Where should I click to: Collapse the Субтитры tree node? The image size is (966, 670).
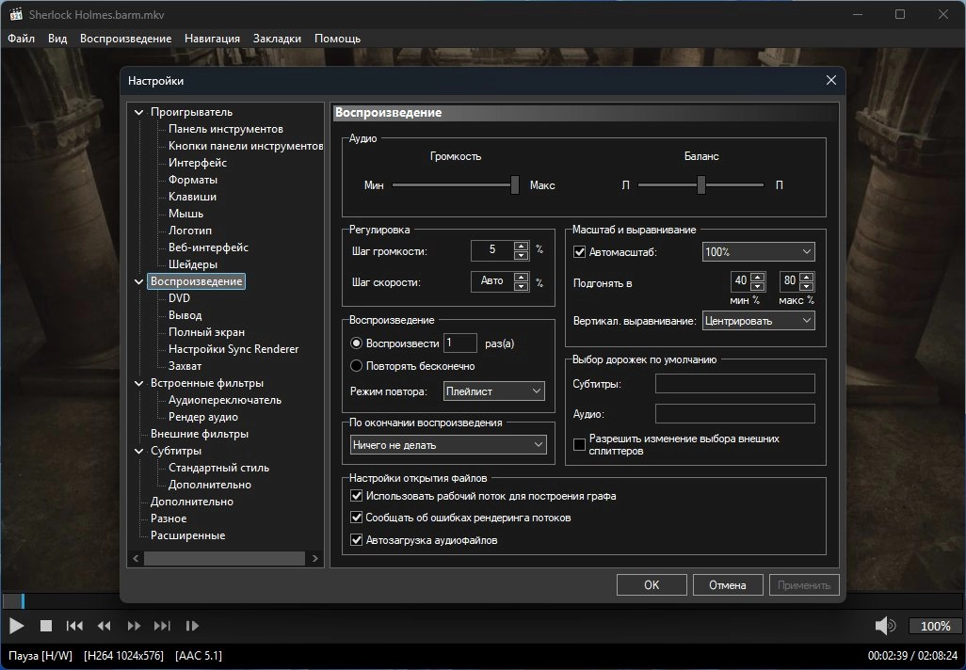click(139, 451)
